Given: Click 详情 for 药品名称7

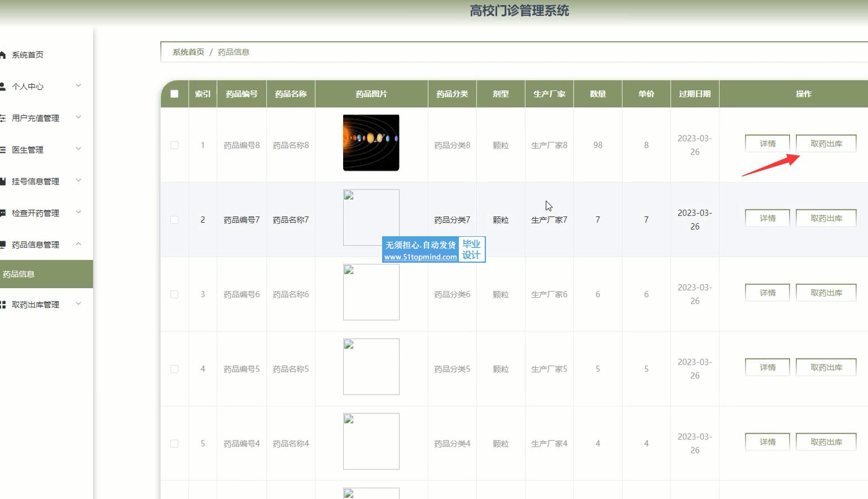Looking at the screenshot, I should coord(768,218).
